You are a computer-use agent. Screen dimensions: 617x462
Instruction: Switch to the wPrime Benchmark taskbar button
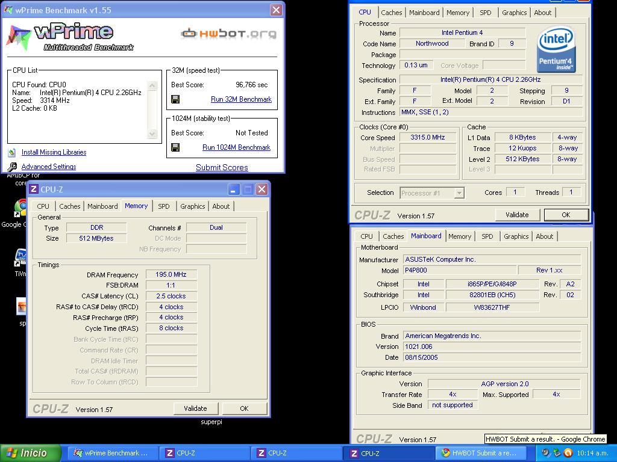coord(112,453)
